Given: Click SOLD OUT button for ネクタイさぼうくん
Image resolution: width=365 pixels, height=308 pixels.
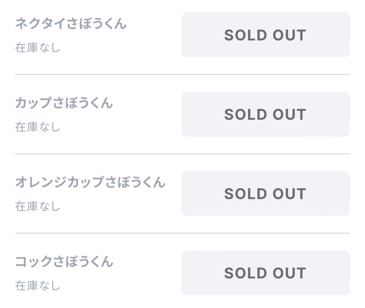Looking at the screenshot, I should (265, 35).
